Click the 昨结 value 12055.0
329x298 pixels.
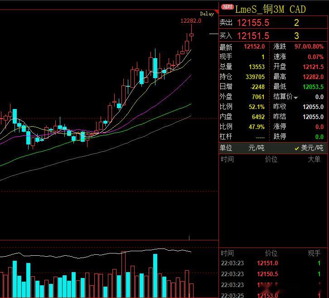point(313,117)
